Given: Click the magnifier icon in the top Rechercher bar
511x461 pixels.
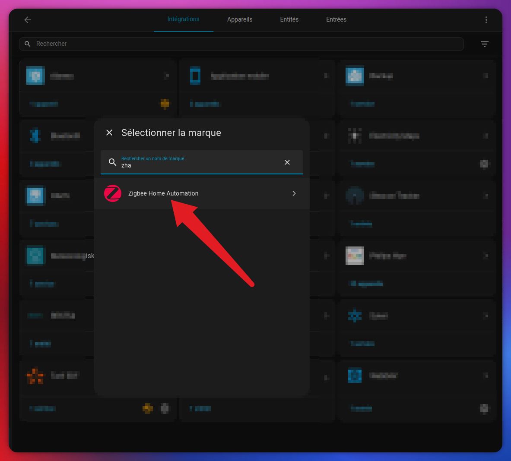Looking at the screenshot, I should click(28, 44).
